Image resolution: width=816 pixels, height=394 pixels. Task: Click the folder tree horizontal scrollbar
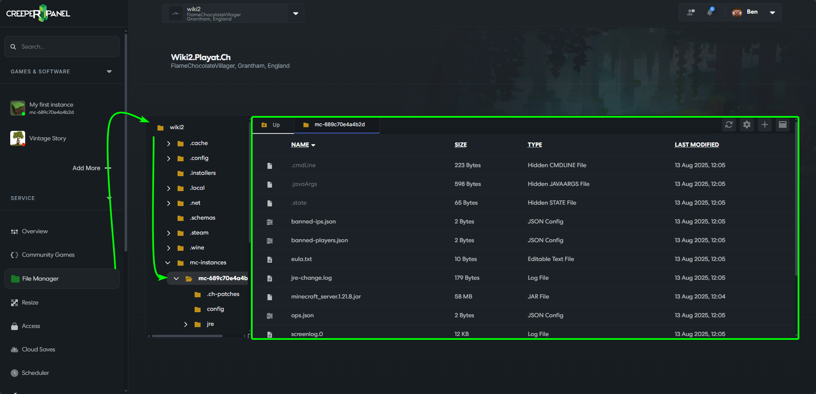(187, 336)
